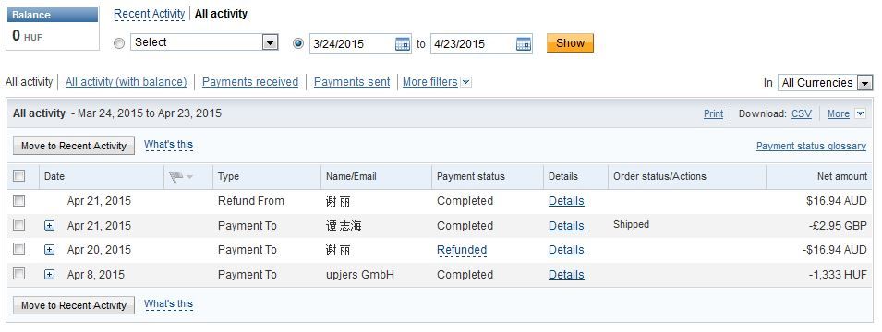The height and width of the screenshot is (332, 882).
Task: Click the Print link
Action: (x=713, y=113)
